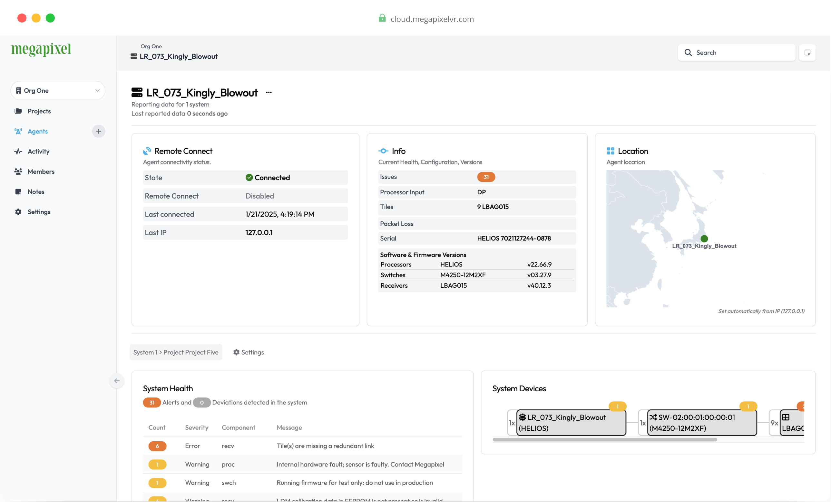Focus the Search input field
The width and height of the screenshot is (831, 502).
[737, 52]
